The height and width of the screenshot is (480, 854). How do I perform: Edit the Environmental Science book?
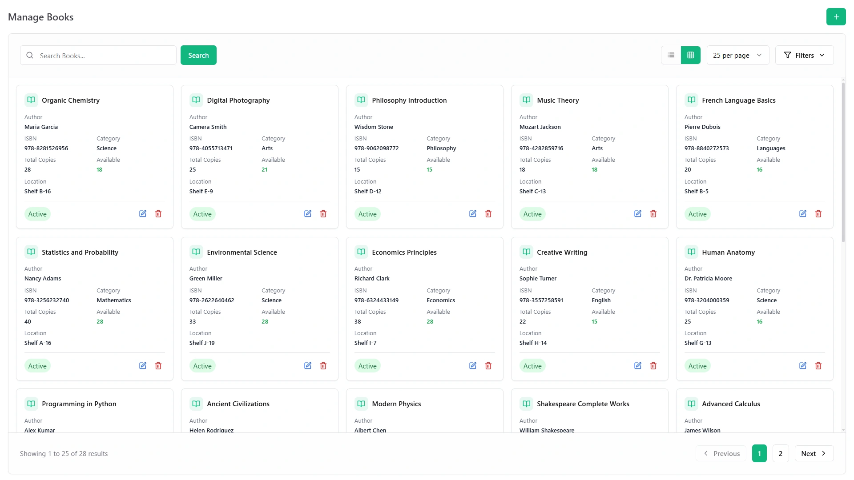click(308, 366)
